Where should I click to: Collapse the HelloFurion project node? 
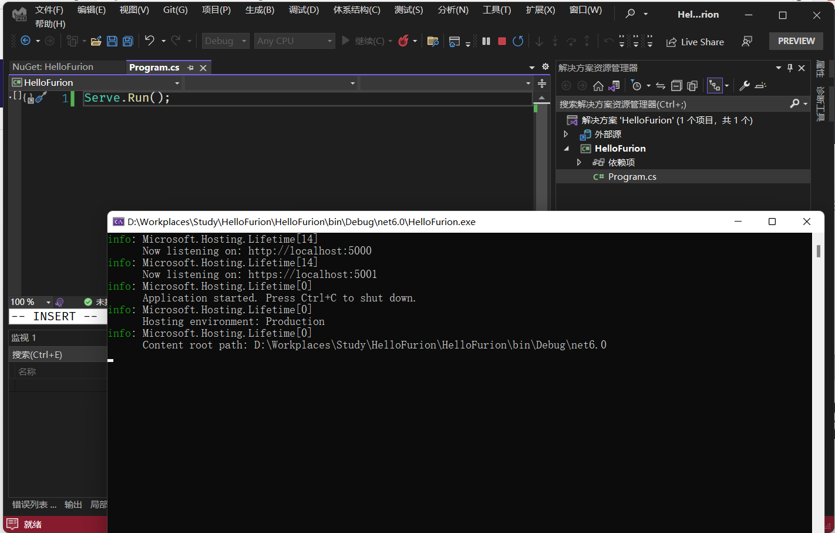tap(566, 149)
